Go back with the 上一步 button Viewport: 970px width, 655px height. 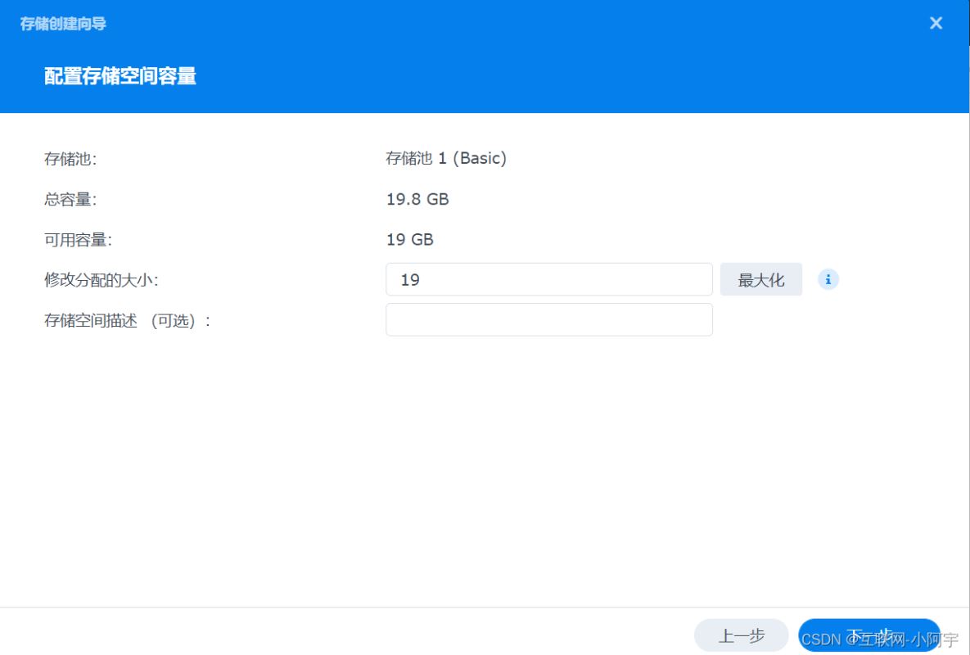741,635
